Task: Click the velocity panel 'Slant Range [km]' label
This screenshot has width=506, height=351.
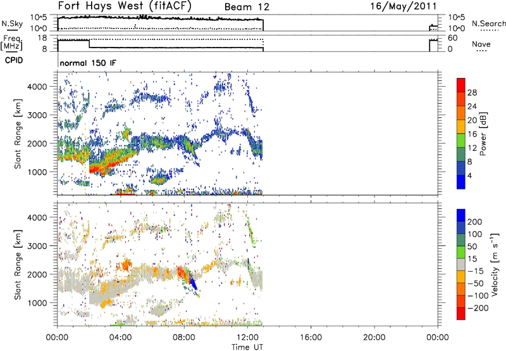Action: (18, 265)
